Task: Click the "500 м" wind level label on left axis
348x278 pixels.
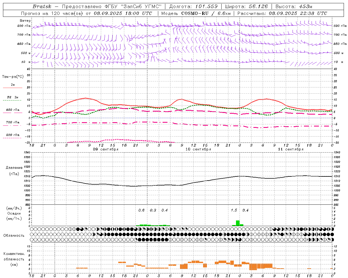Action: pyautogui.click(x=26, y=53)
